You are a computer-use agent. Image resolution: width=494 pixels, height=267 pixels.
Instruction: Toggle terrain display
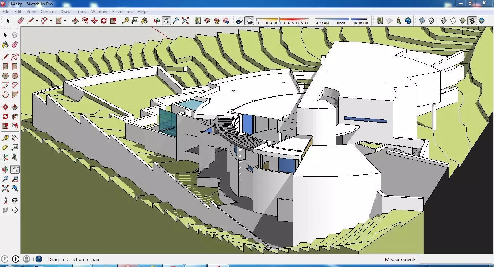pyautogui.click(x=389, y=21)
